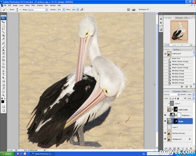196x156 pixels.
Task: Select the Move tool
Action: pyautogui.click(x=3, y=22)
